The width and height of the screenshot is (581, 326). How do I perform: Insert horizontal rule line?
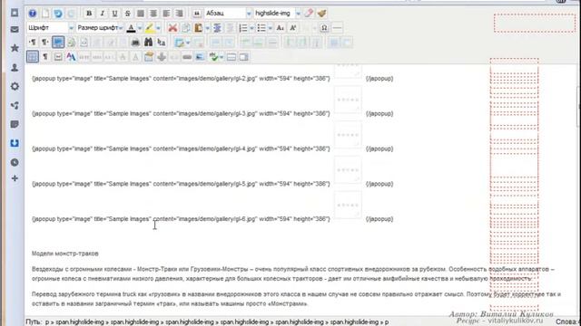[x=337, y=28]
